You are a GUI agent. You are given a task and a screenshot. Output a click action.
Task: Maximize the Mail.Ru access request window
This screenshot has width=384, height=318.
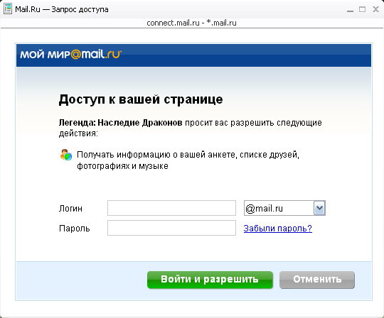pos(363,9)
